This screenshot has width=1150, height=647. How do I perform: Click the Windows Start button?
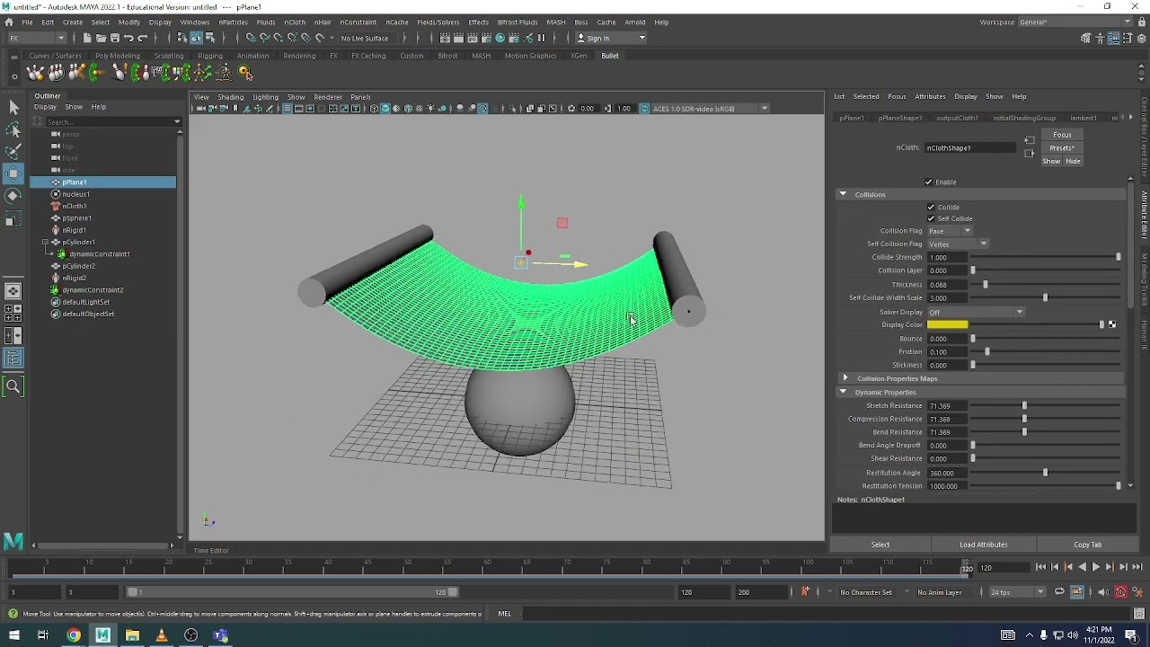[13, 635]
